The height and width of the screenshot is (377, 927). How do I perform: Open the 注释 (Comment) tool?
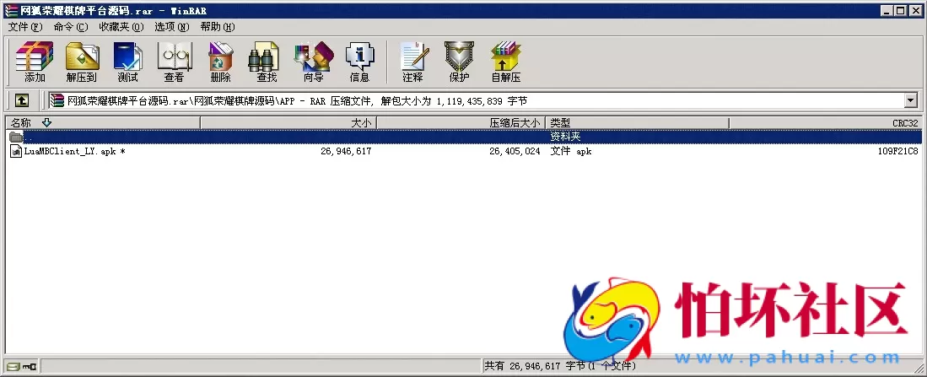(x=412, y=61)
